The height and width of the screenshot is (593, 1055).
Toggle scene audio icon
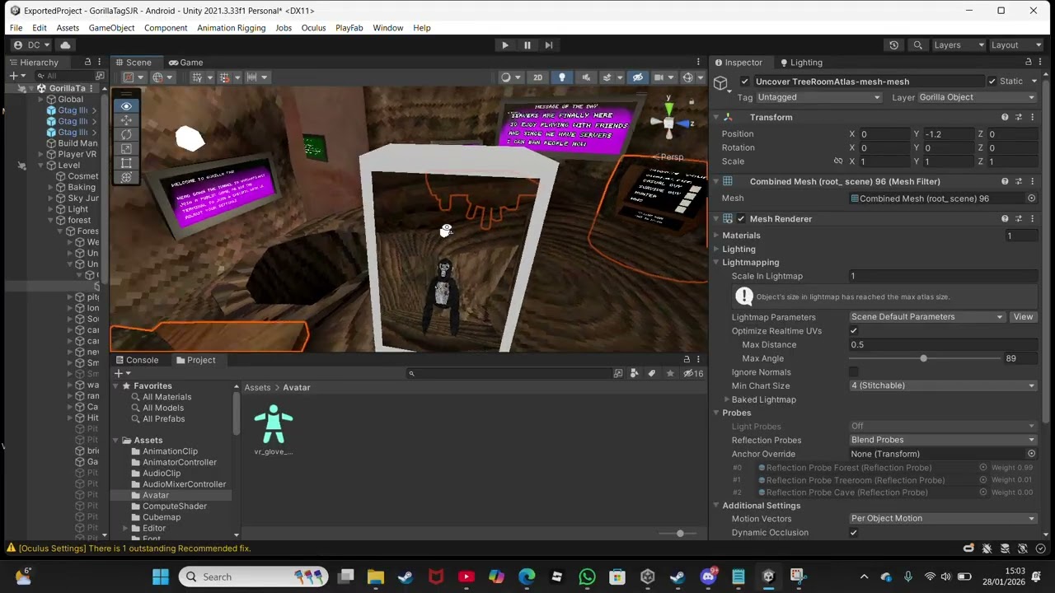click(586, 77)
